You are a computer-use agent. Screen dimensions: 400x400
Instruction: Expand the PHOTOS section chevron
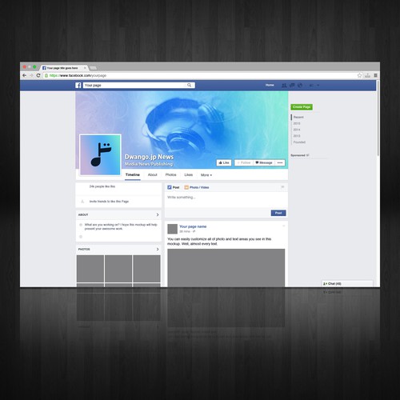click(158, 249)
